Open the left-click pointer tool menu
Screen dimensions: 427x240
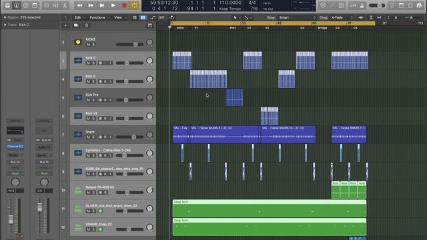pos(236,18)
